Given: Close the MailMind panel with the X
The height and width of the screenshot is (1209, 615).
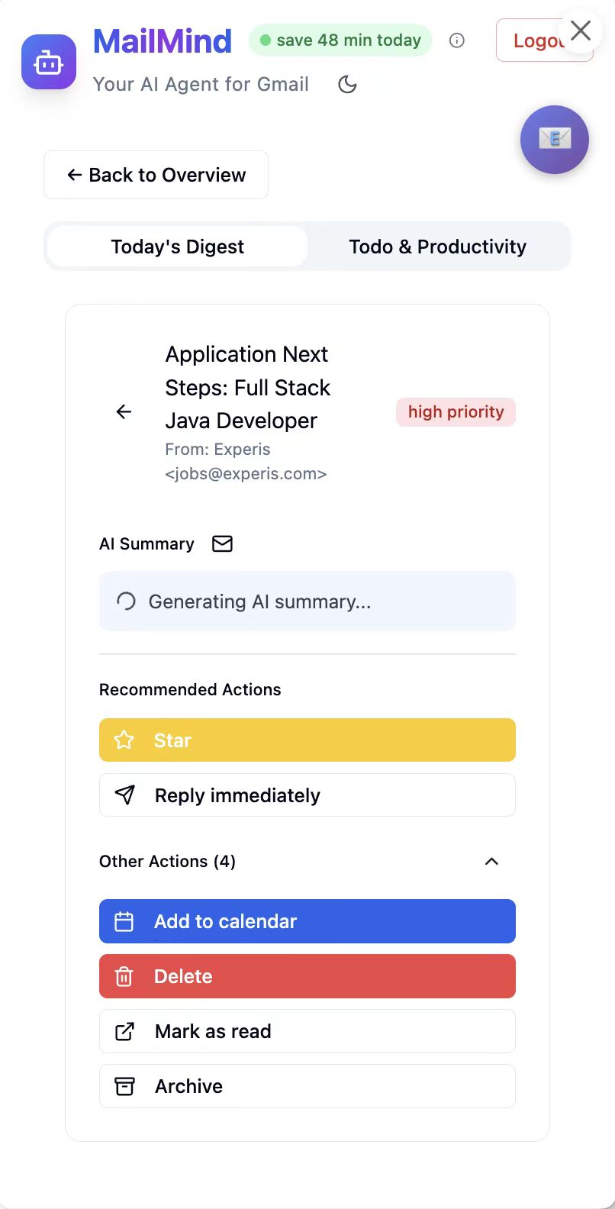Looking at the screenshot, I should coord(581,31).
